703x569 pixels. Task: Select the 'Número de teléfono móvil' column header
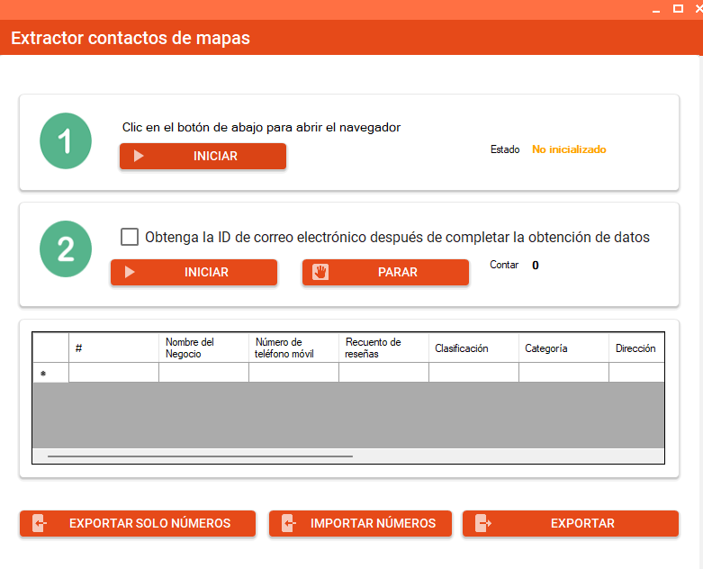(x=293, y=348)
